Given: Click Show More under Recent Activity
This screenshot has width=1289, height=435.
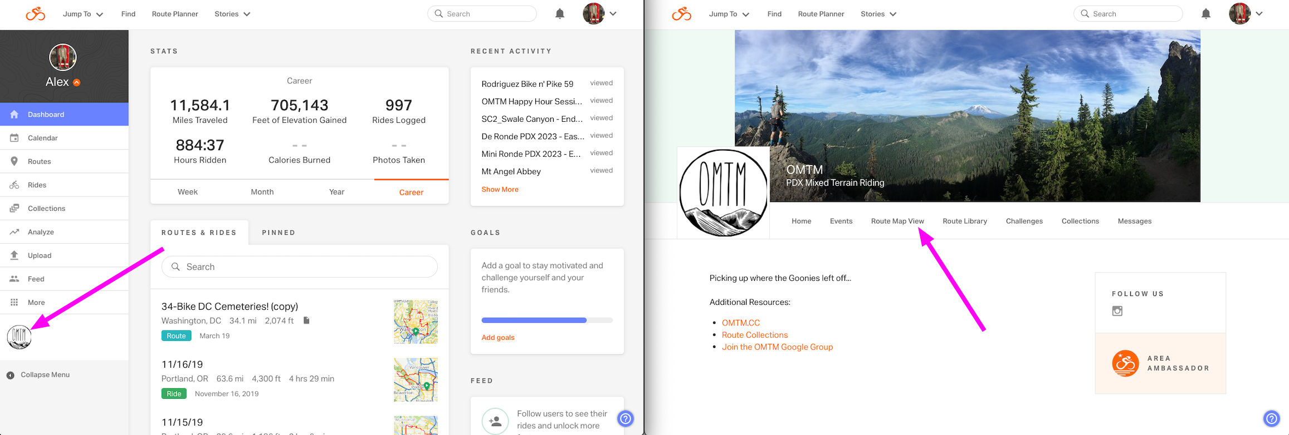Looking at the screenshot, I should pyautogui.click(x=500, y=190).
